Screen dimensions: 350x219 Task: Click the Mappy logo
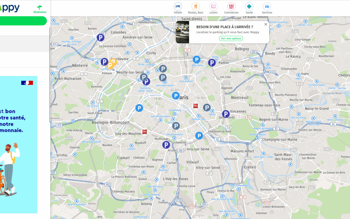[x=10, y=8]
